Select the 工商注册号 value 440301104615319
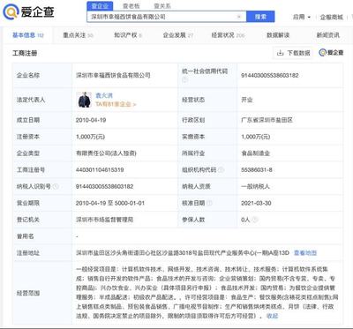 point(100,169)
